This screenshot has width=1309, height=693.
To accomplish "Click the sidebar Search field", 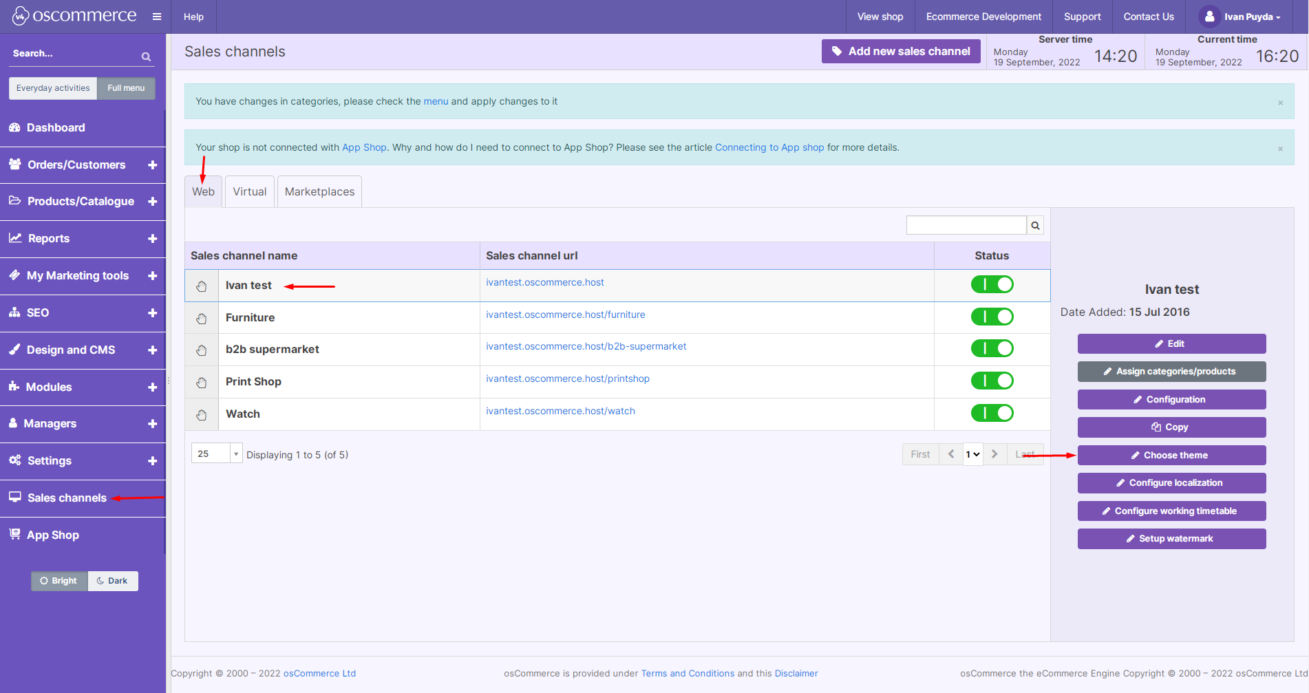I will click(74, 54).
